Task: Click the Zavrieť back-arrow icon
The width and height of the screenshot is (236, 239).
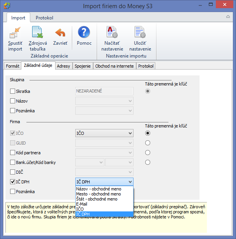Action: tap(60, 33)
